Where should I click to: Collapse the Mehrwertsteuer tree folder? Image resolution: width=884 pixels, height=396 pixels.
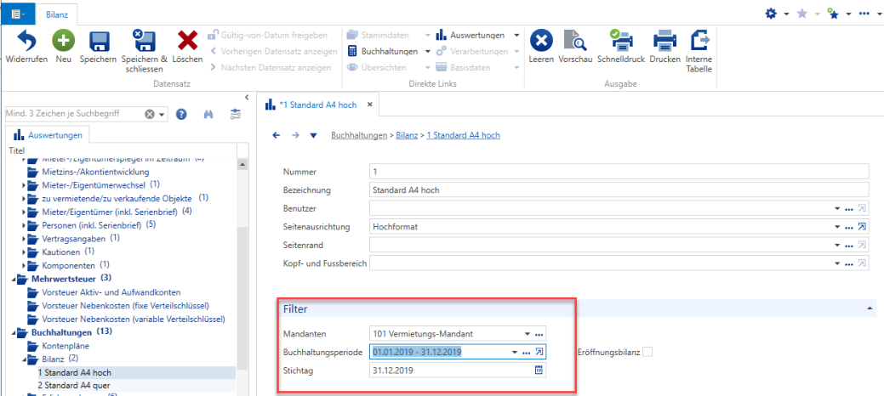(14, 279)
